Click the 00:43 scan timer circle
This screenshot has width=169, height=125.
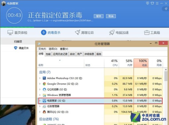pos(14,15)
